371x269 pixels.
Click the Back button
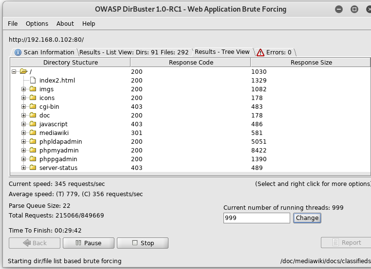click(35, 243)
